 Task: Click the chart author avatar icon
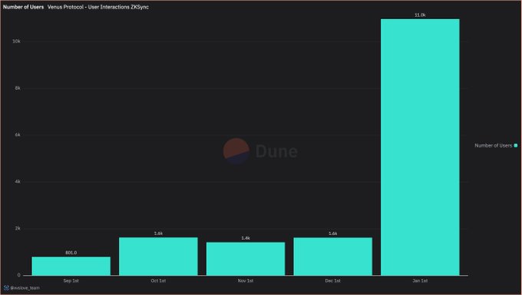pos(6,287)
